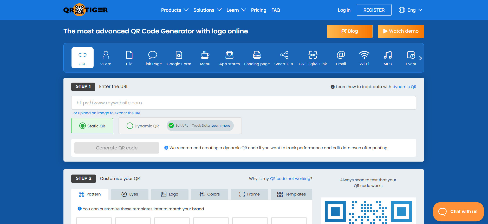Select the URL QR type icon
This screenshot has height=224, width=488.
click(x=82, y=58)
